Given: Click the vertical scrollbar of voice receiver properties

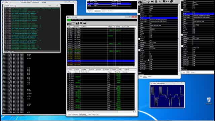Looking at the screenshot, I should pos(179,39).
